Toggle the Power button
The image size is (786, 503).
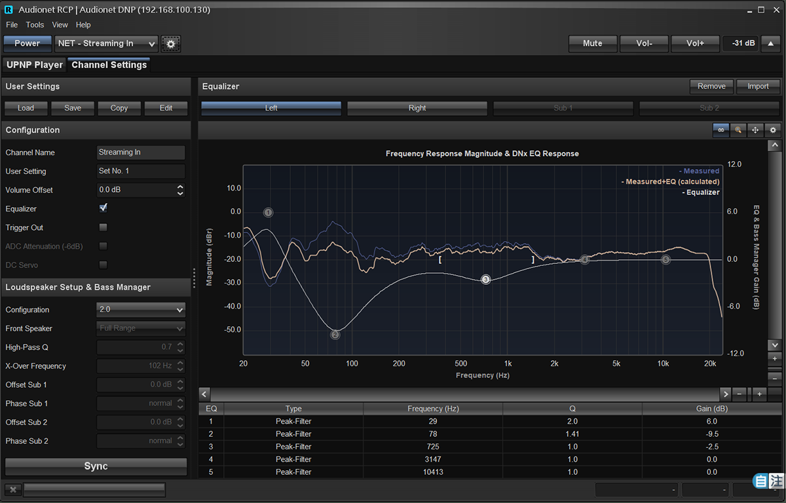click(x=28, y=43)
